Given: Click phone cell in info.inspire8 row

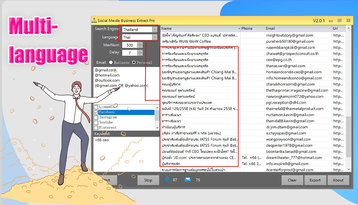Looking at the screenshot, I should pos(253,164).
